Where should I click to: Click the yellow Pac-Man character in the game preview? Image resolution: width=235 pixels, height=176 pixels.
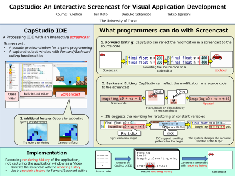tap(78, 78)
